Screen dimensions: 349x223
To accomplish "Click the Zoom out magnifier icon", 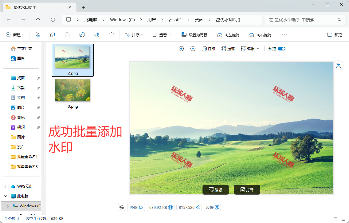I will click(x=193, y=49).
